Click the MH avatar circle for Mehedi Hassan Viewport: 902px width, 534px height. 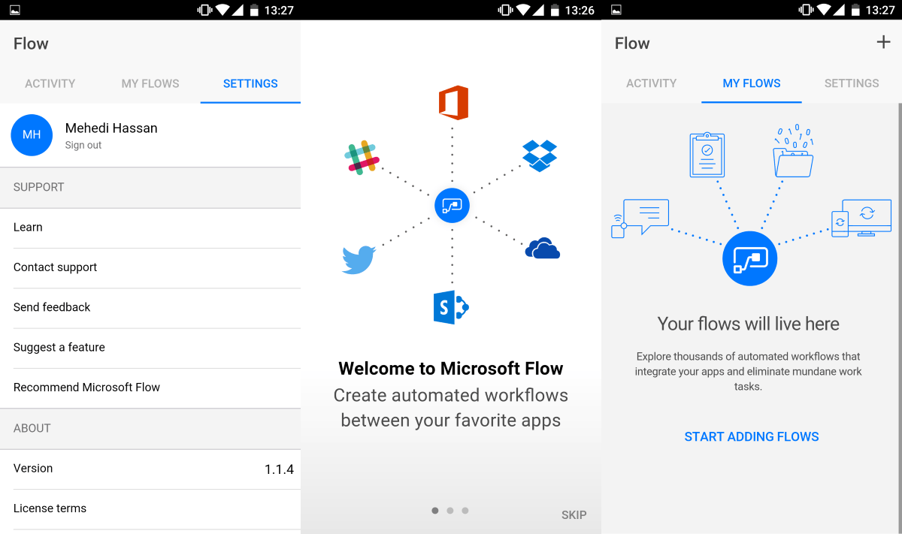(x=32, y=135)
